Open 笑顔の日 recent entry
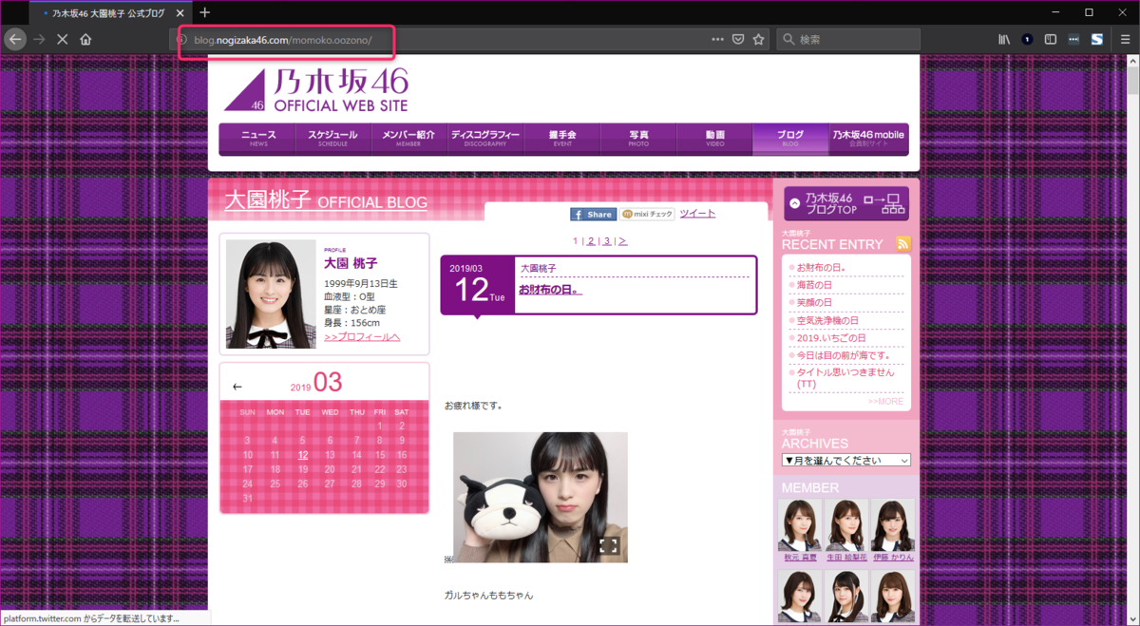This screenshot has height=626, width=1140. click(x=813, y=302)
